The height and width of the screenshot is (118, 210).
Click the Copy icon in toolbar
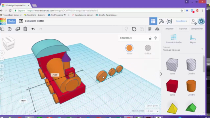(x=2, y=29)
